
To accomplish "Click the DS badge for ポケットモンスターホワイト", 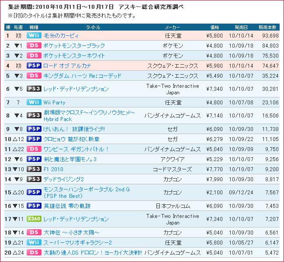I will (x=34, y=55).
